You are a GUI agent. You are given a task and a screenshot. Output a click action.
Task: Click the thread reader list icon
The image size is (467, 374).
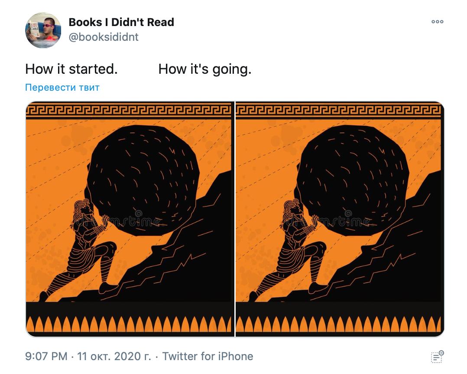pos(437,357)
